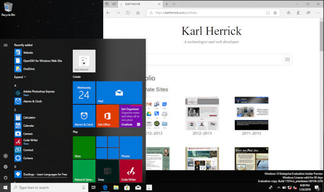Screen dimensions: 324x192
Task: Add web notes in Edge
Action: [299, 13]
